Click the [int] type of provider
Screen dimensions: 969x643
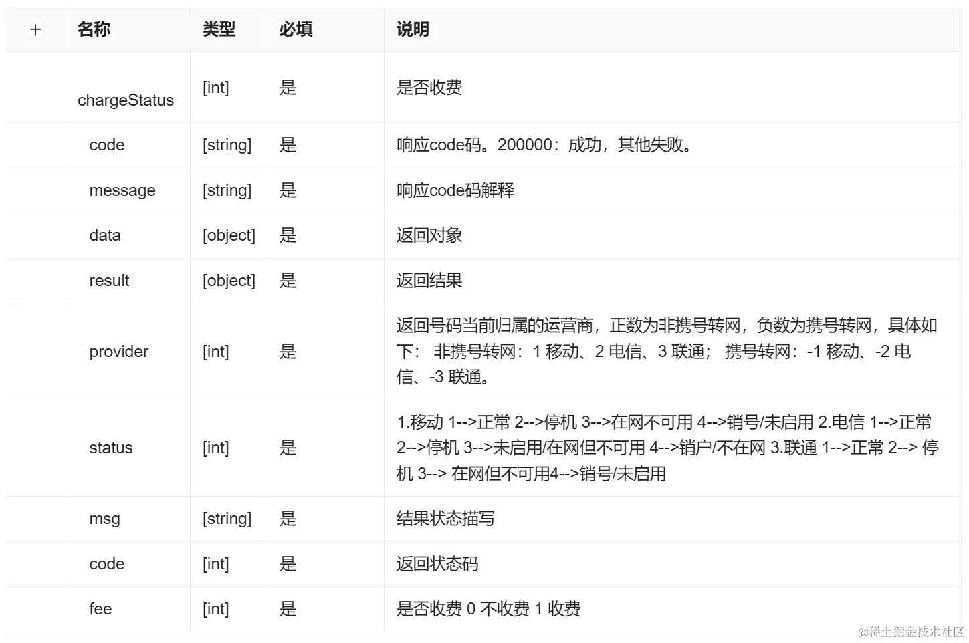click(216, 352)
